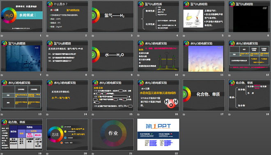This screenshot has width=271, height=155.
Task: Select slide 20 thumbnail 总结
Action: coord(67,134)
